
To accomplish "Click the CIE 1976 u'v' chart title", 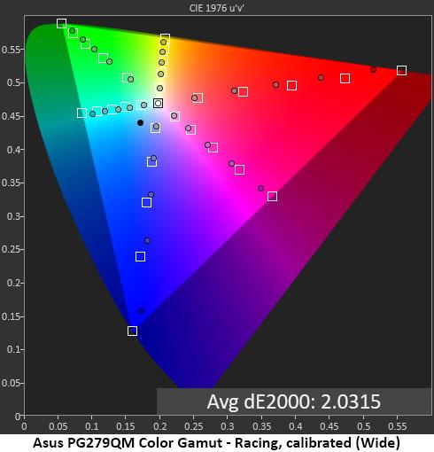I will click(x=217, y=8).
